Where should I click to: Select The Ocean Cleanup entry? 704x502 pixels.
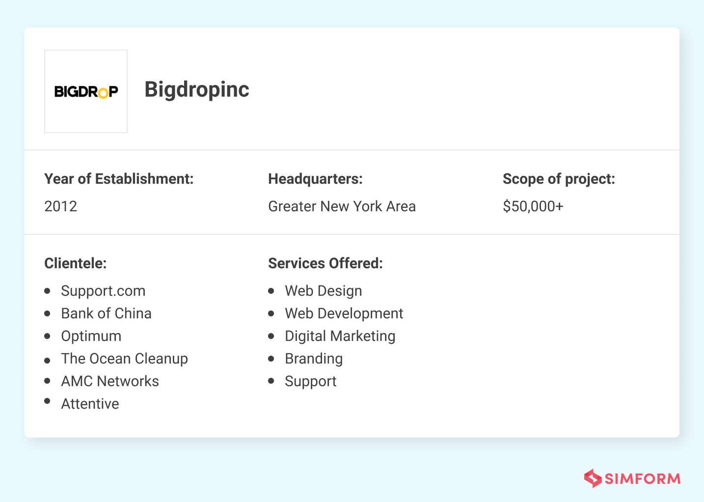point(124,359)
